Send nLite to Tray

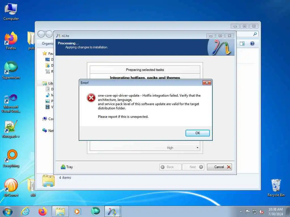tap(67, 167)
